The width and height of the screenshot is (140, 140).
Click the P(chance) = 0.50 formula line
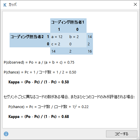point(40,72)
